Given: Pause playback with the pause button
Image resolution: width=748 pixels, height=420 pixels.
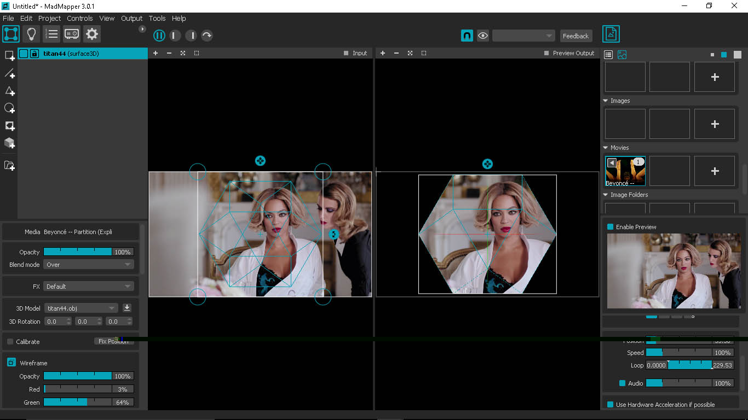Looking at the screenshot, I should [159, 36].
